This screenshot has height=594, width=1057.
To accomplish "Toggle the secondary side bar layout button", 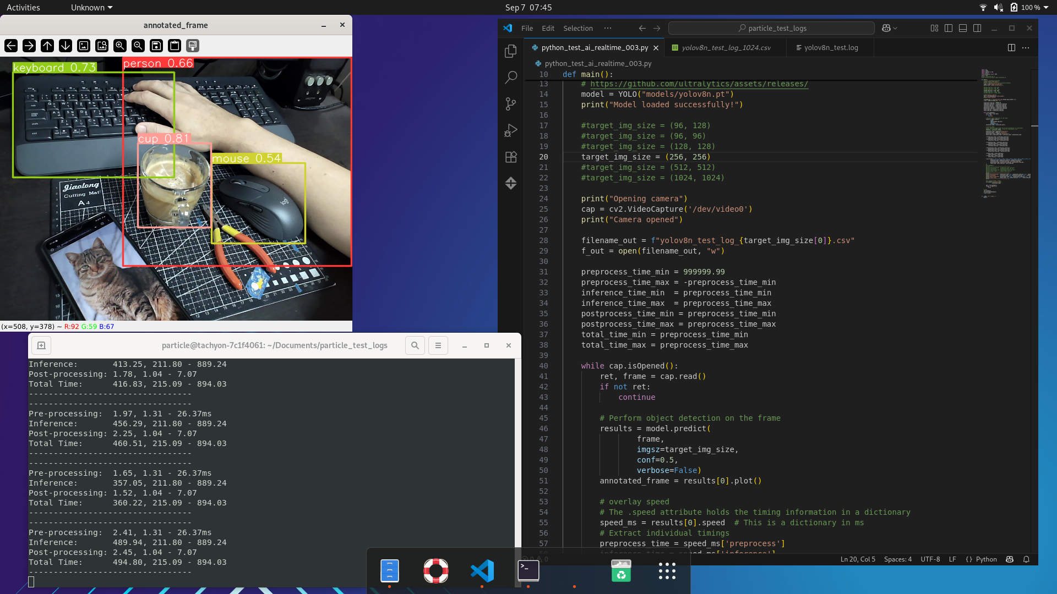I will point(977,28).
